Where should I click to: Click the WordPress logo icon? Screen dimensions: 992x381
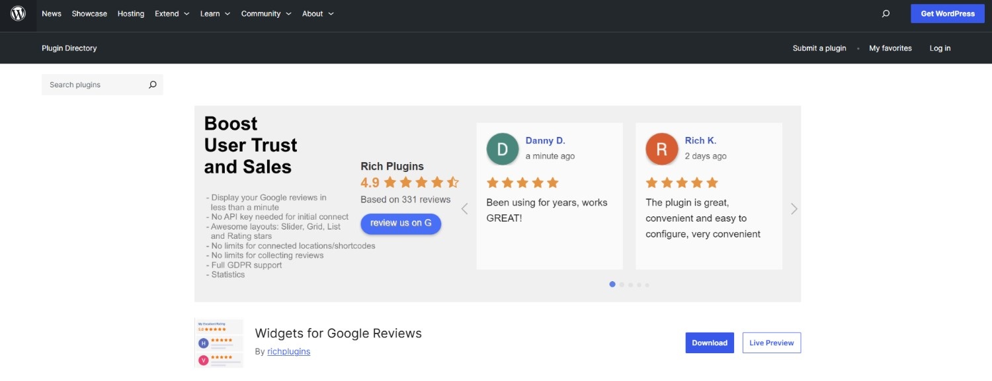point(18,13)
